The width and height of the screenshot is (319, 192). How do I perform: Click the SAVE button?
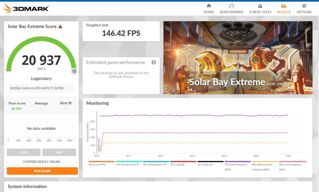click(59, 152)
